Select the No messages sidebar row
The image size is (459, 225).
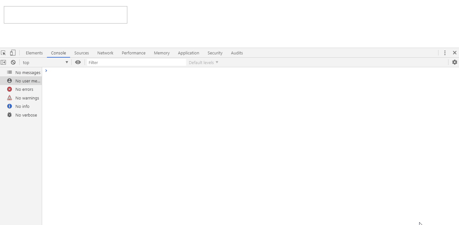21,72
